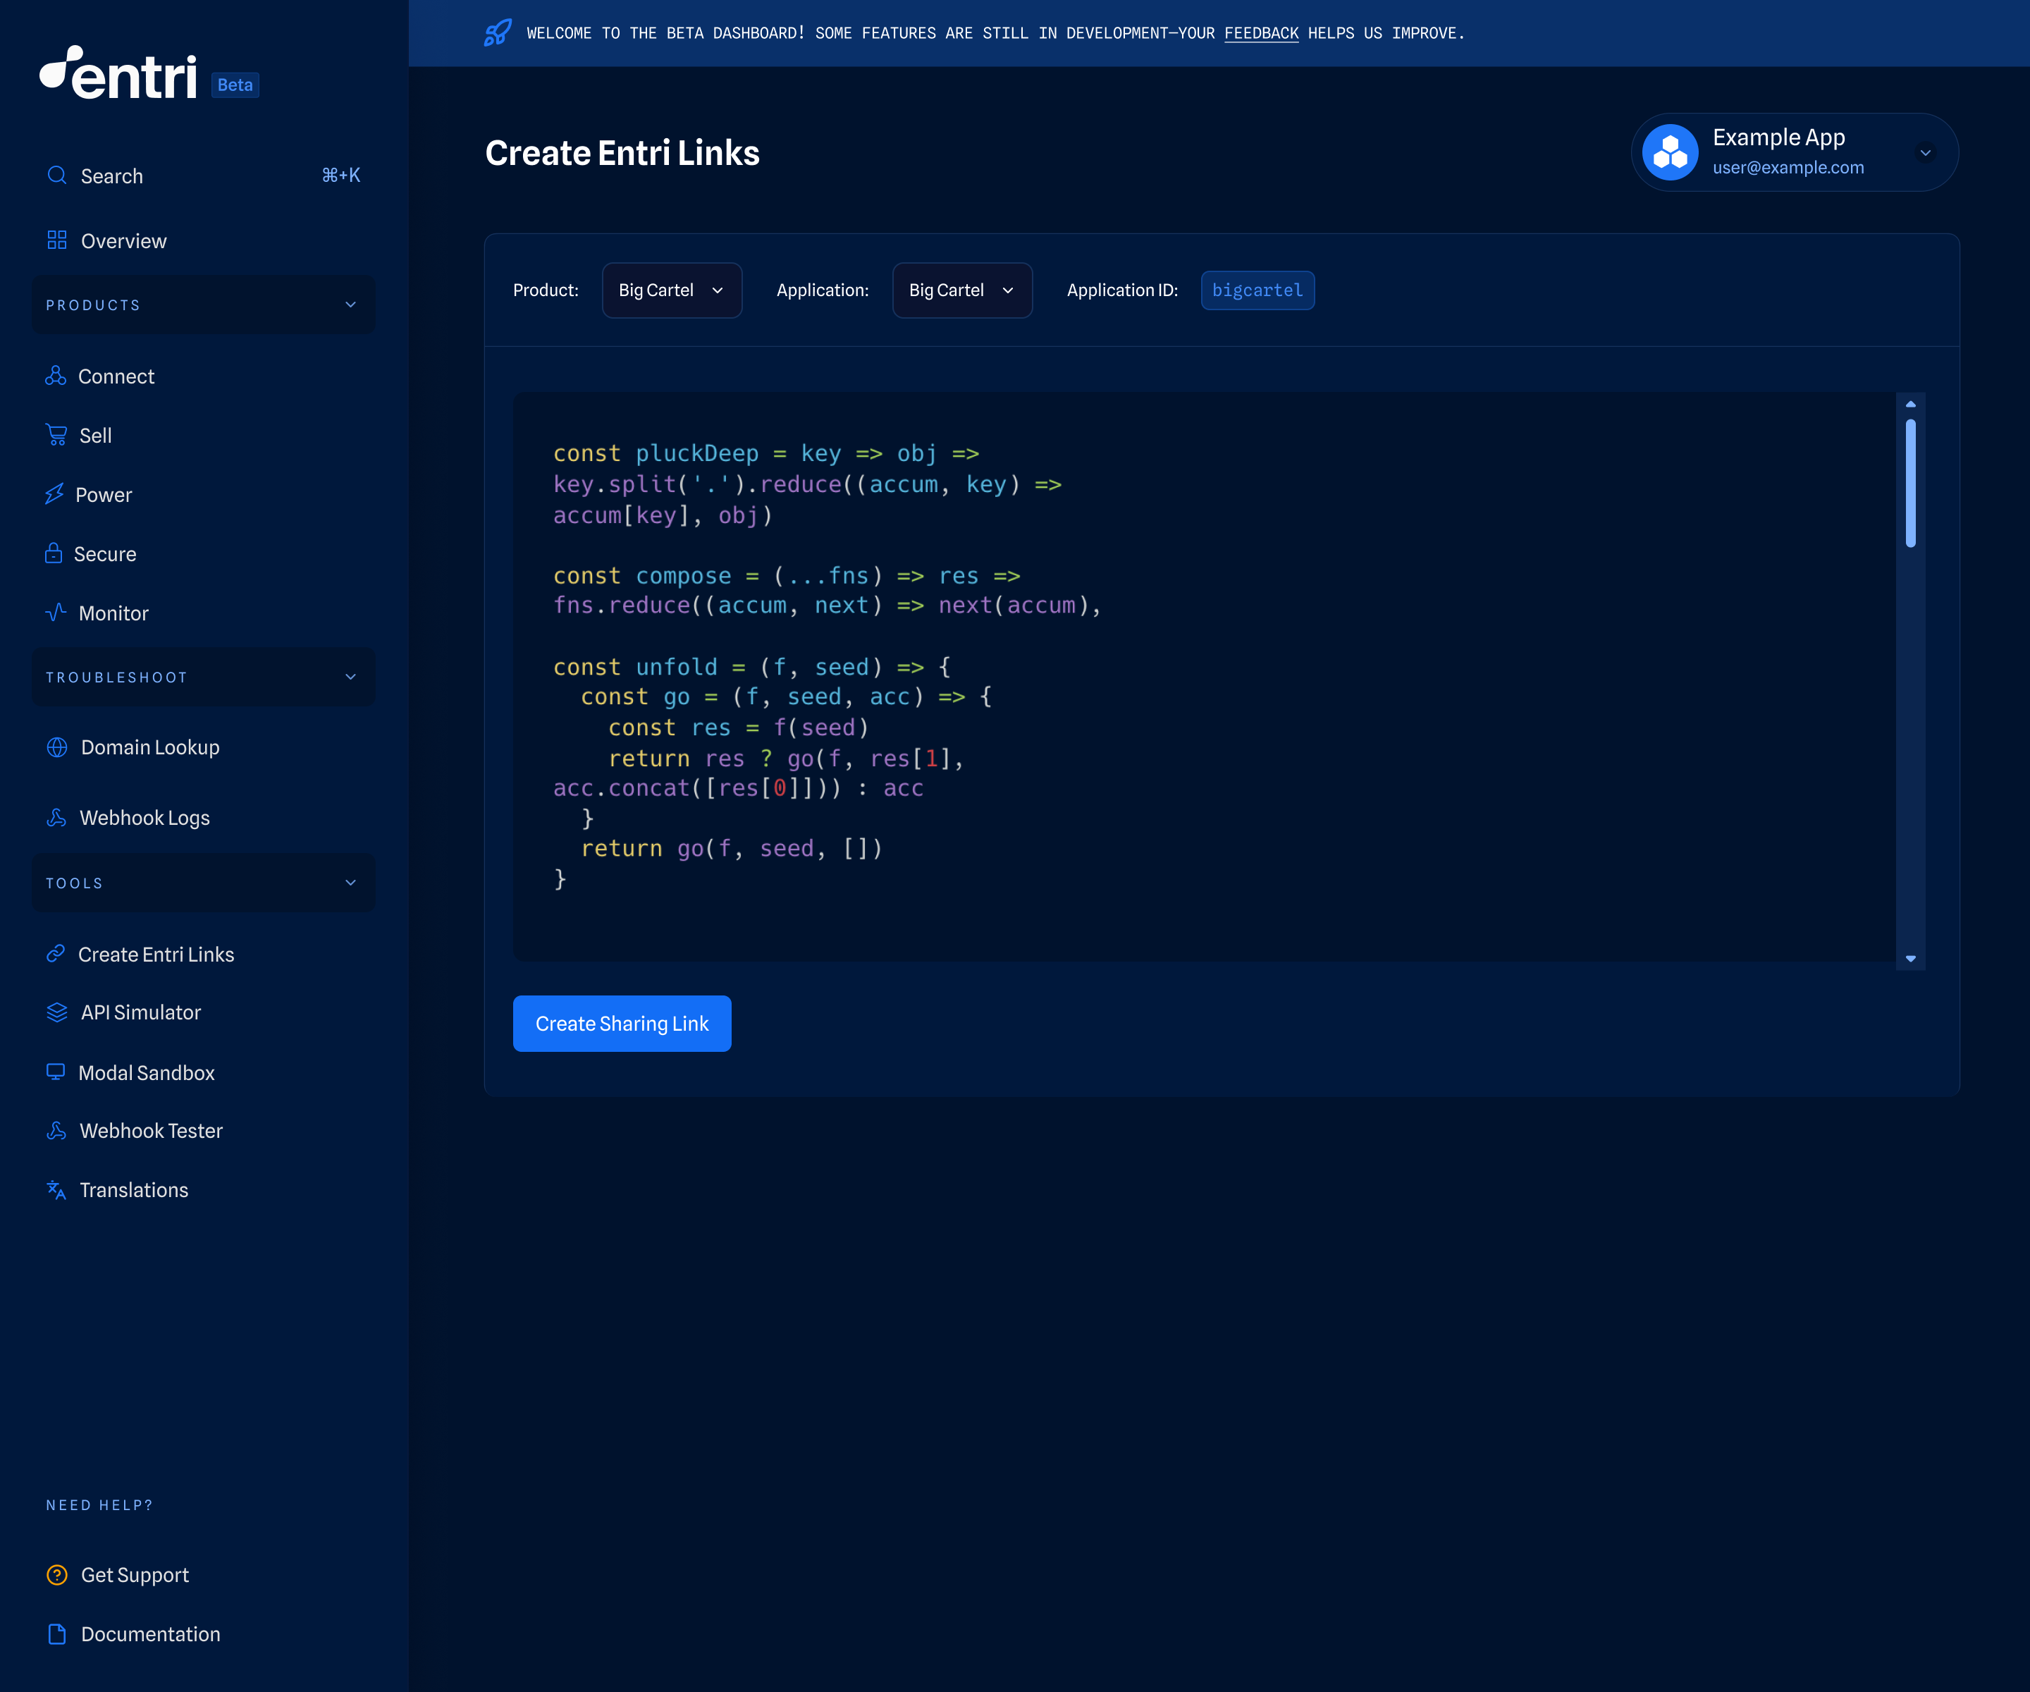This screenshot has height=1692, width=2030.
Task: Click the Monitor pulse icon
Action: click(56, 612)
